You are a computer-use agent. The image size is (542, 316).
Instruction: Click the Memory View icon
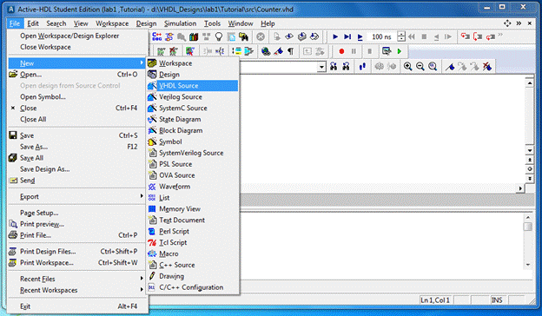(x=152, y=209)
